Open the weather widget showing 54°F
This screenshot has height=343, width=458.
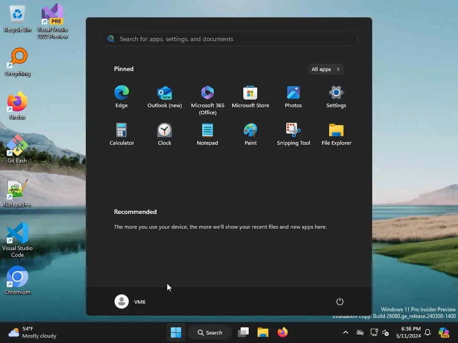32,332
